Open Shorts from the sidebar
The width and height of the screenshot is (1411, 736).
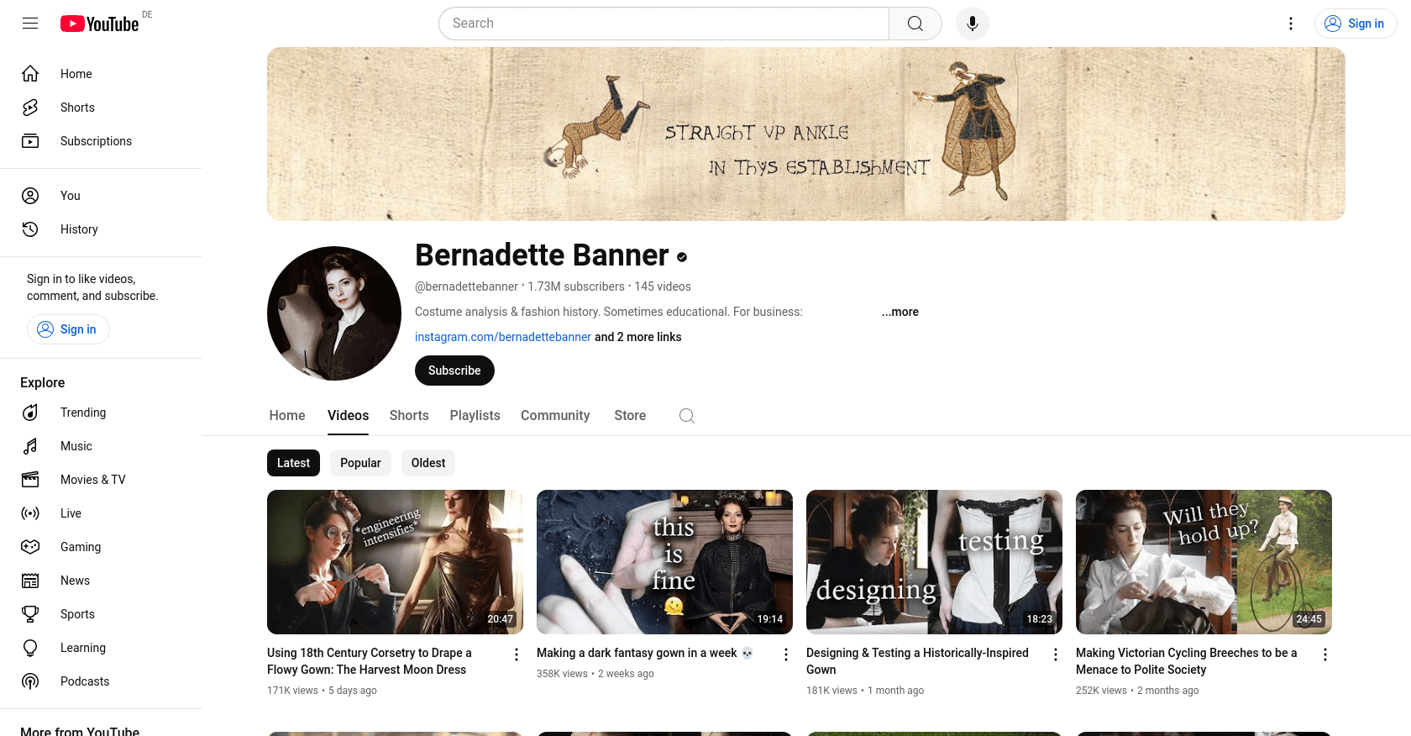(77, 108)
